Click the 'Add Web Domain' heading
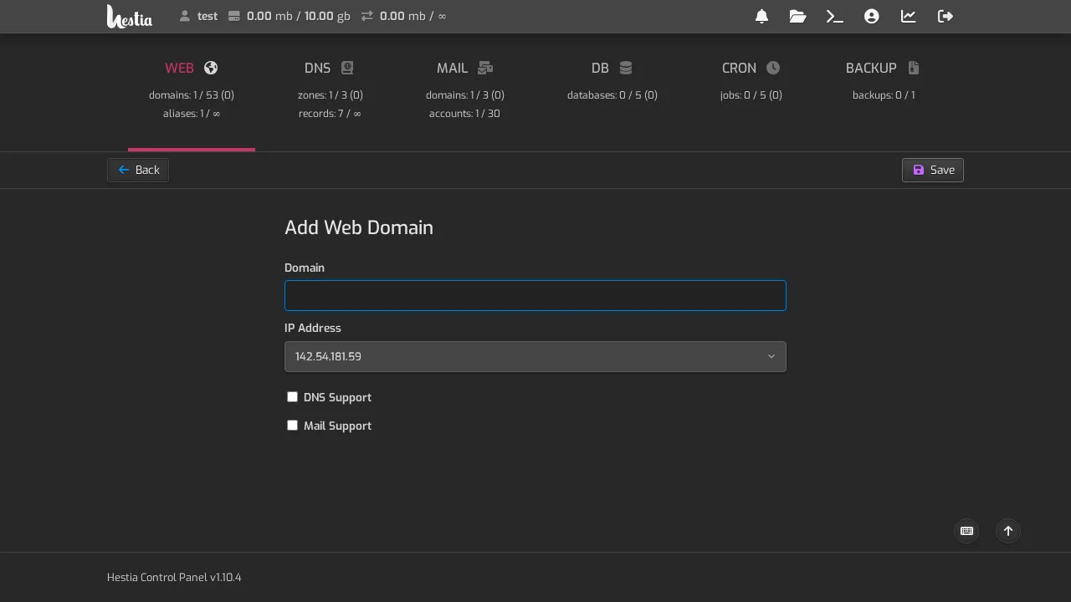Viewport: 1071px width, 602px height. click(x=359, y=227)
